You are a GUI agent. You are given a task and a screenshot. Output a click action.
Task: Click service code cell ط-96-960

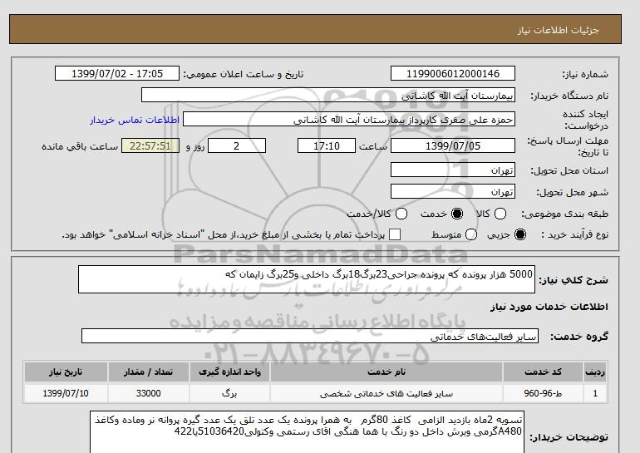(x=543, y=393)
